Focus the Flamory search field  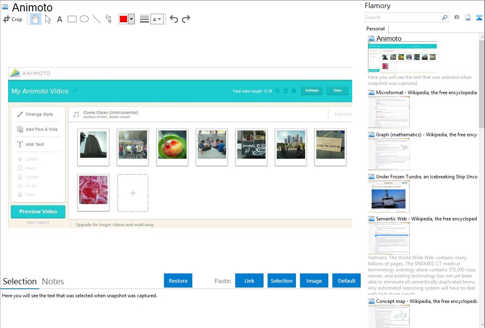pyautogui.click(x=403, y=17)
